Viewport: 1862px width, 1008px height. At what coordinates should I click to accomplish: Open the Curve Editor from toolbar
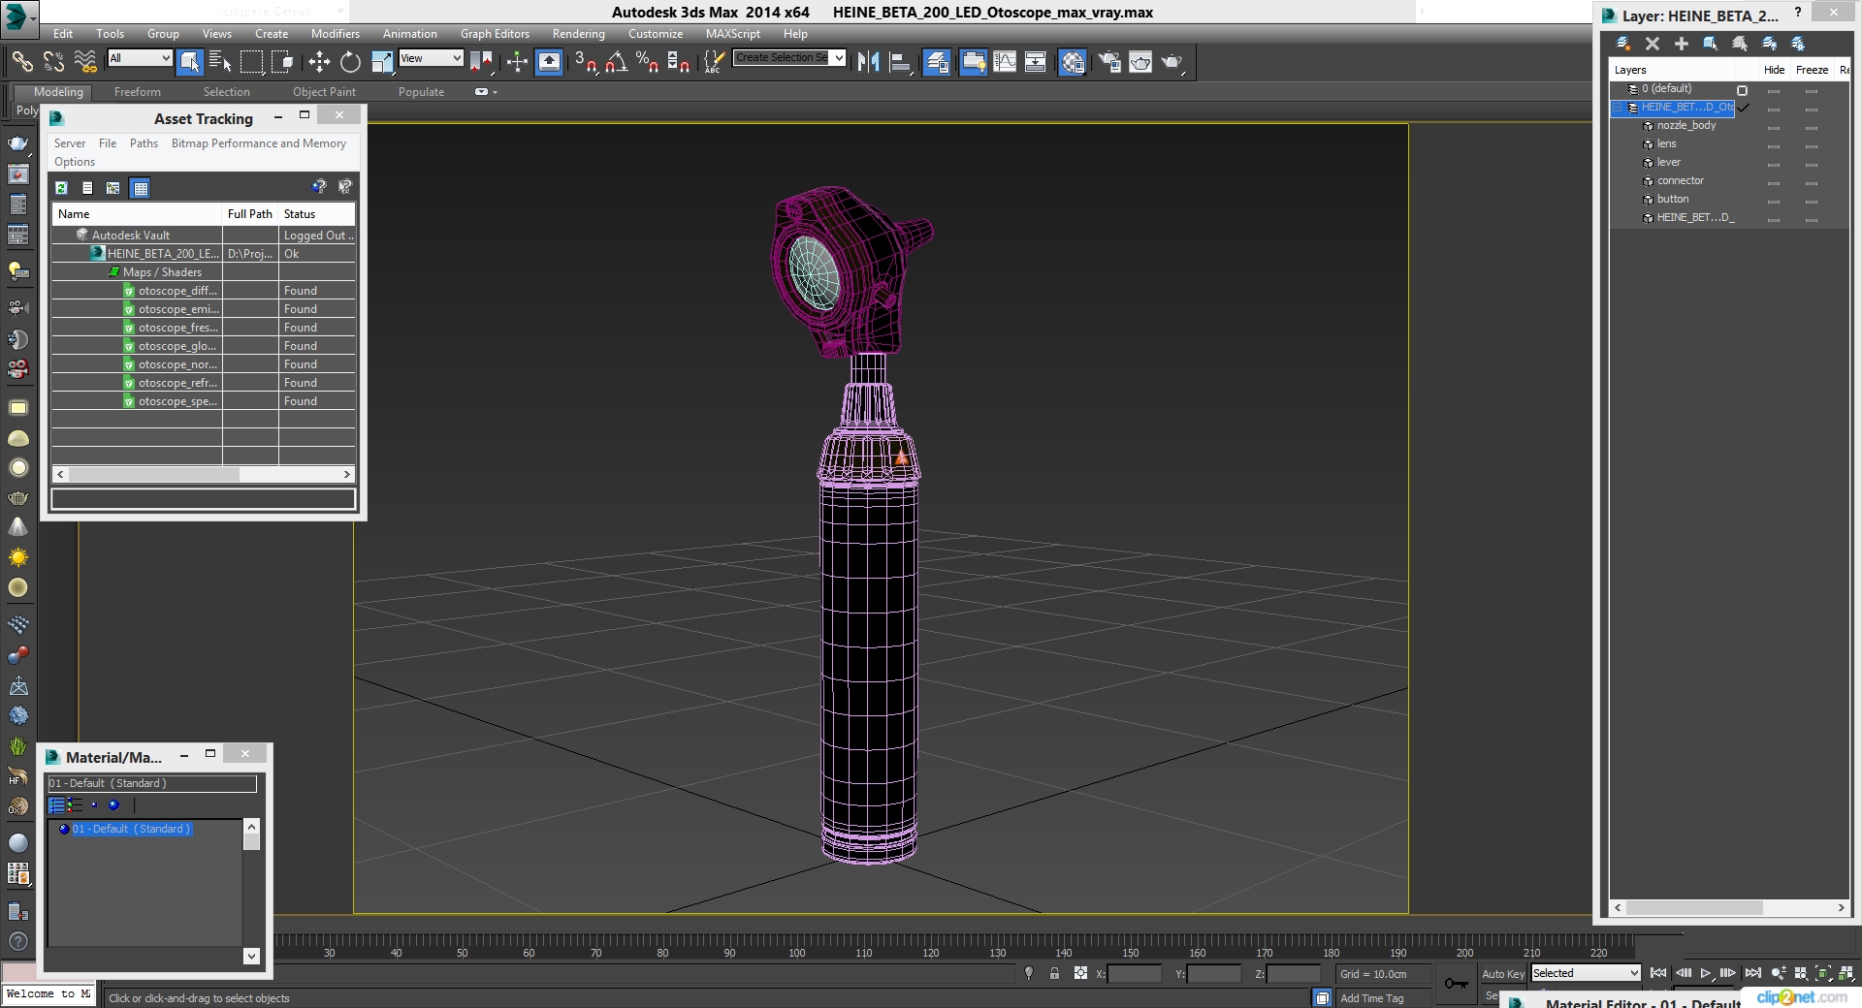[1005, 62]
